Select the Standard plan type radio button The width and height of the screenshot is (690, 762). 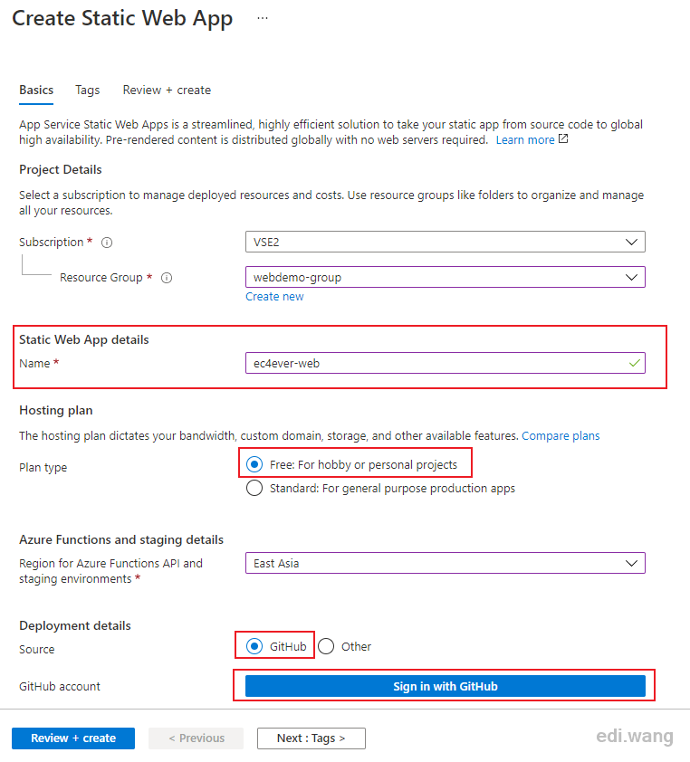click(x=254, y=488)
